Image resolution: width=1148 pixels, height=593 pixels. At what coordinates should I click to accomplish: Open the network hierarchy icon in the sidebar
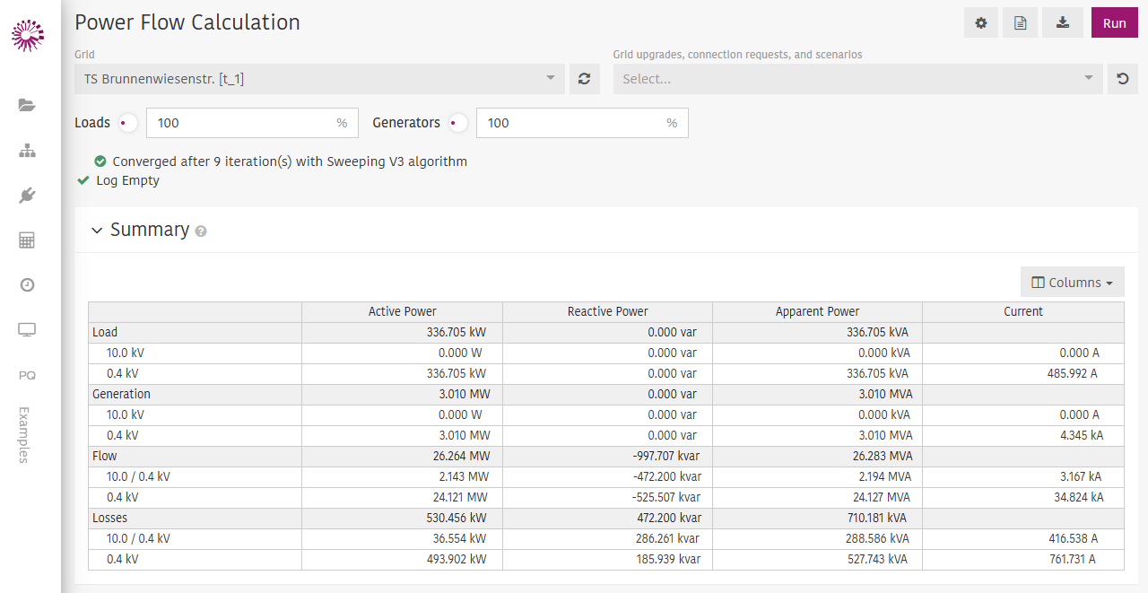[x=27, y=150]
